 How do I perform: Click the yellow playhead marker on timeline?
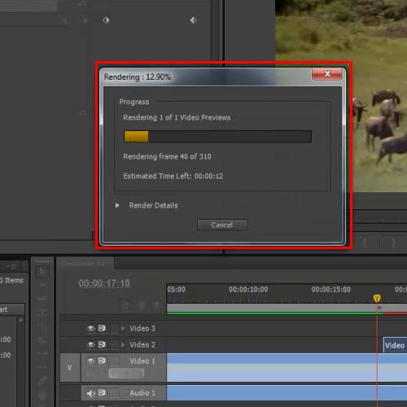(377, 298)
